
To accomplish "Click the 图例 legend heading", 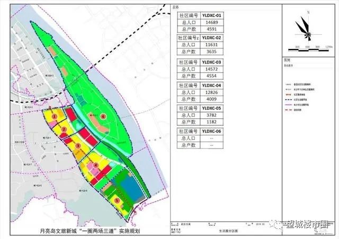I will 287,60.
